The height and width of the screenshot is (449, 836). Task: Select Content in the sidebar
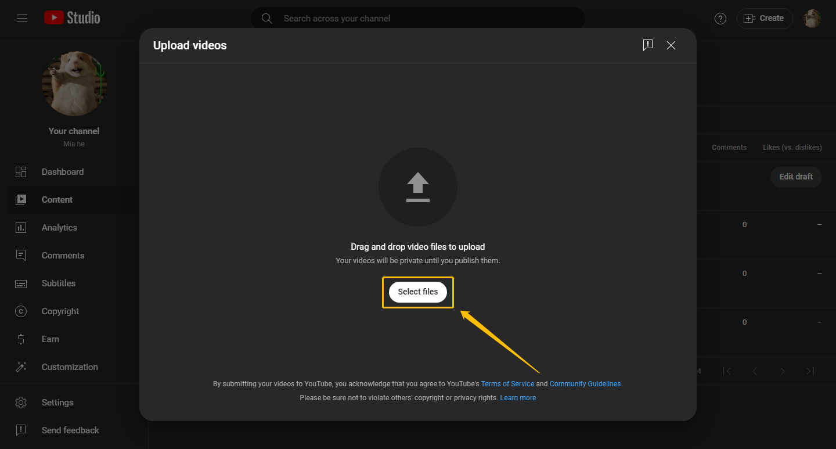pos(57,200)
